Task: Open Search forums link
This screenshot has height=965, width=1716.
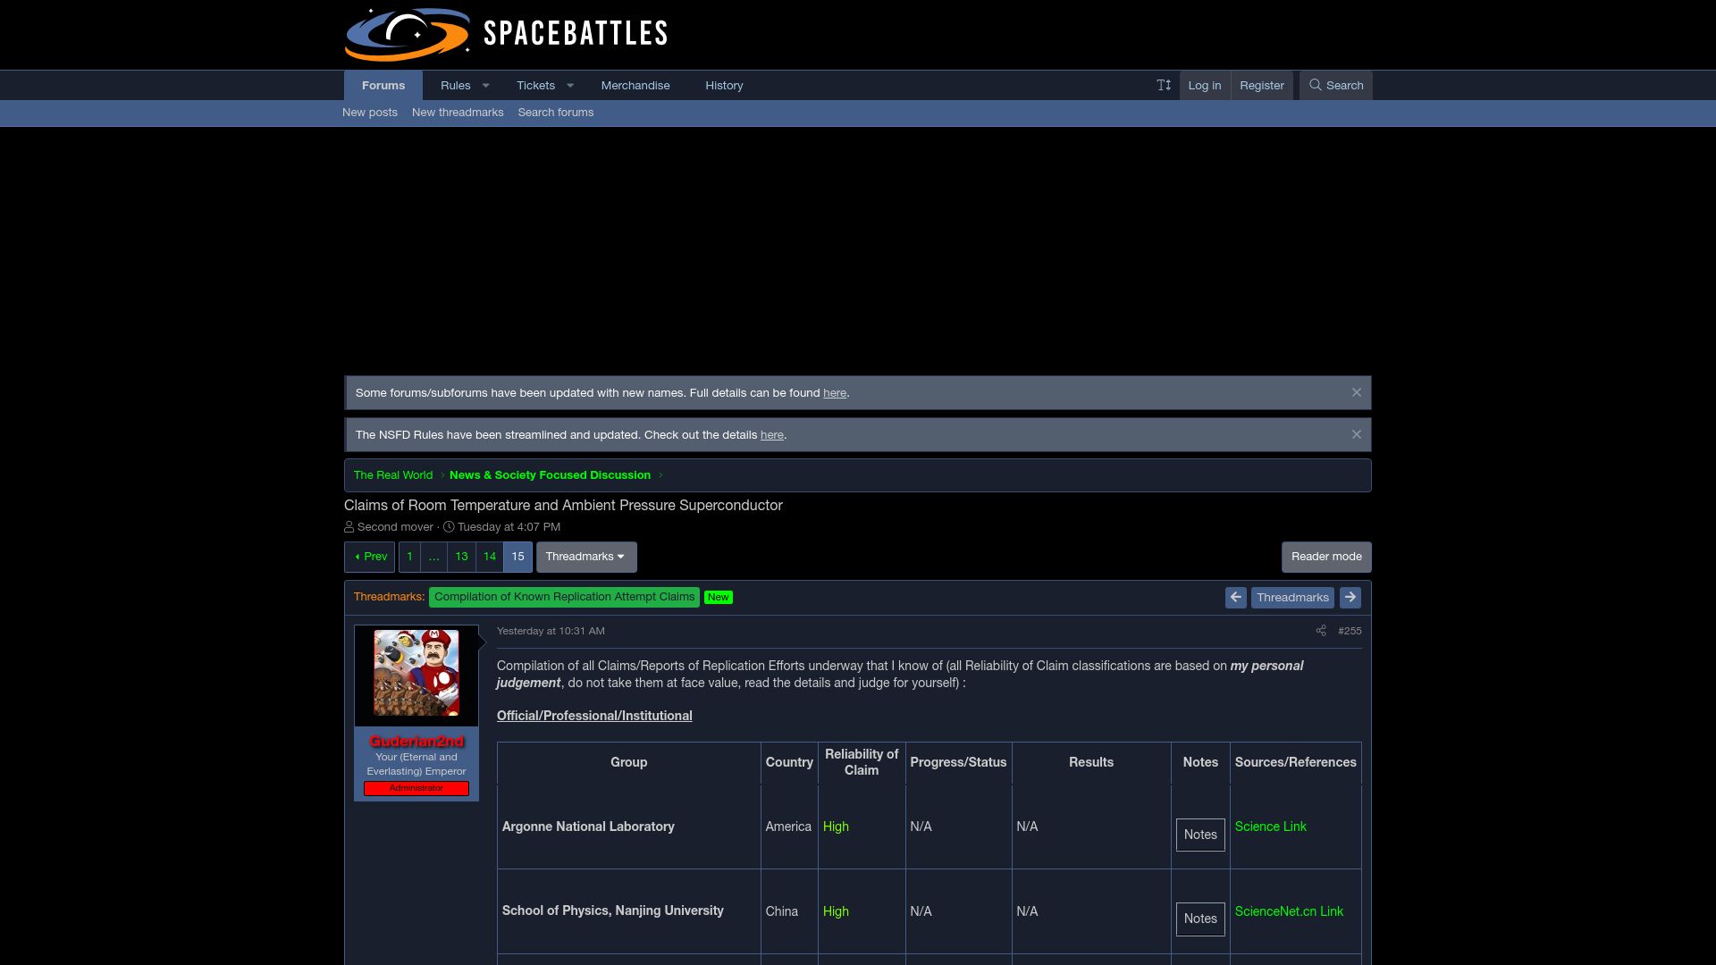Action: (556, 113)
